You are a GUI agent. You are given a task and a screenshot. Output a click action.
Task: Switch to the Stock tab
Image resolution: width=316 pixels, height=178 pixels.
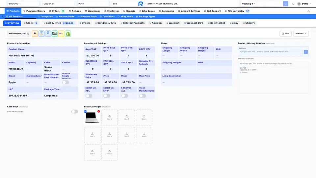pyautogui.click(x=31, y=23)
